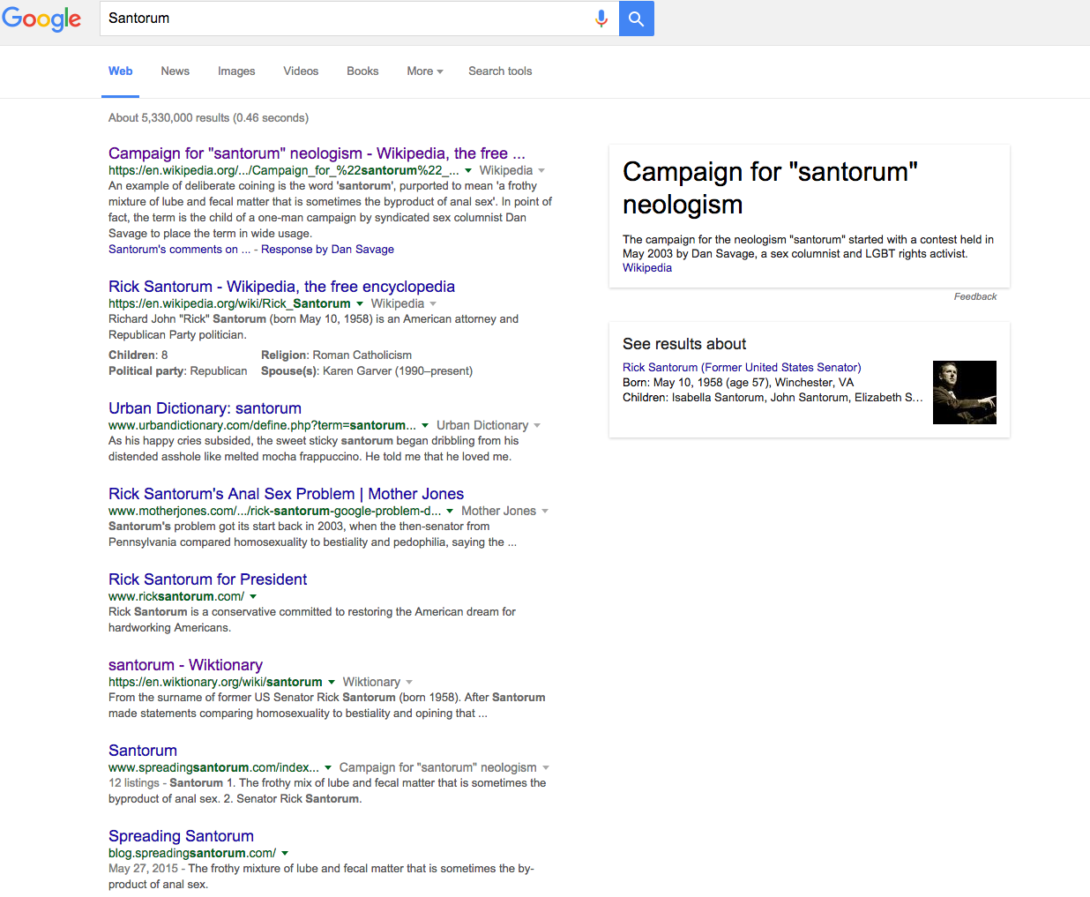
Task: Open Rick Santorum (Former United States Senator) link
Action: click(x=742, y=368)
